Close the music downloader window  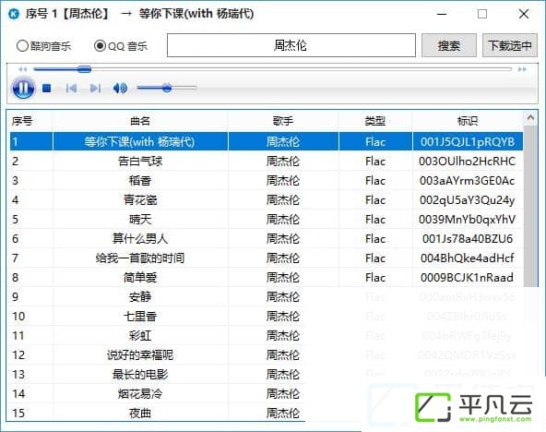(x=524, y=14)
